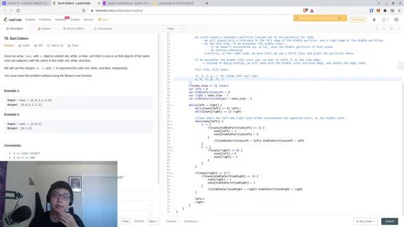Image resolution: width=404 pixels, height=227 pixels.
Task: Click the editor settings gear icon
Action: pyautogui.click(x=391, y=28)
